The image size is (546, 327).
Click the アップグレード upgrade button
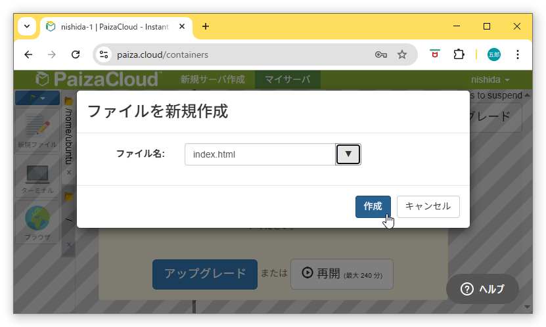pyautogui.click(x=205, y=274)
